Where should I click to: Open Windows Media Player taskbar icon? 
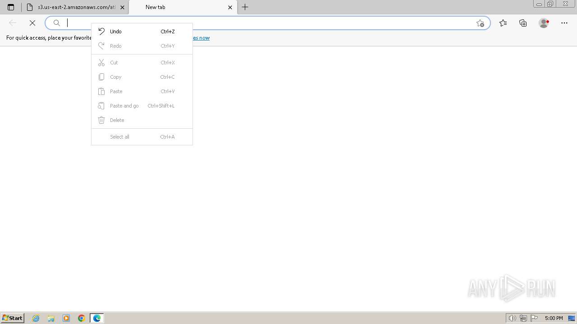click(66, 318)
